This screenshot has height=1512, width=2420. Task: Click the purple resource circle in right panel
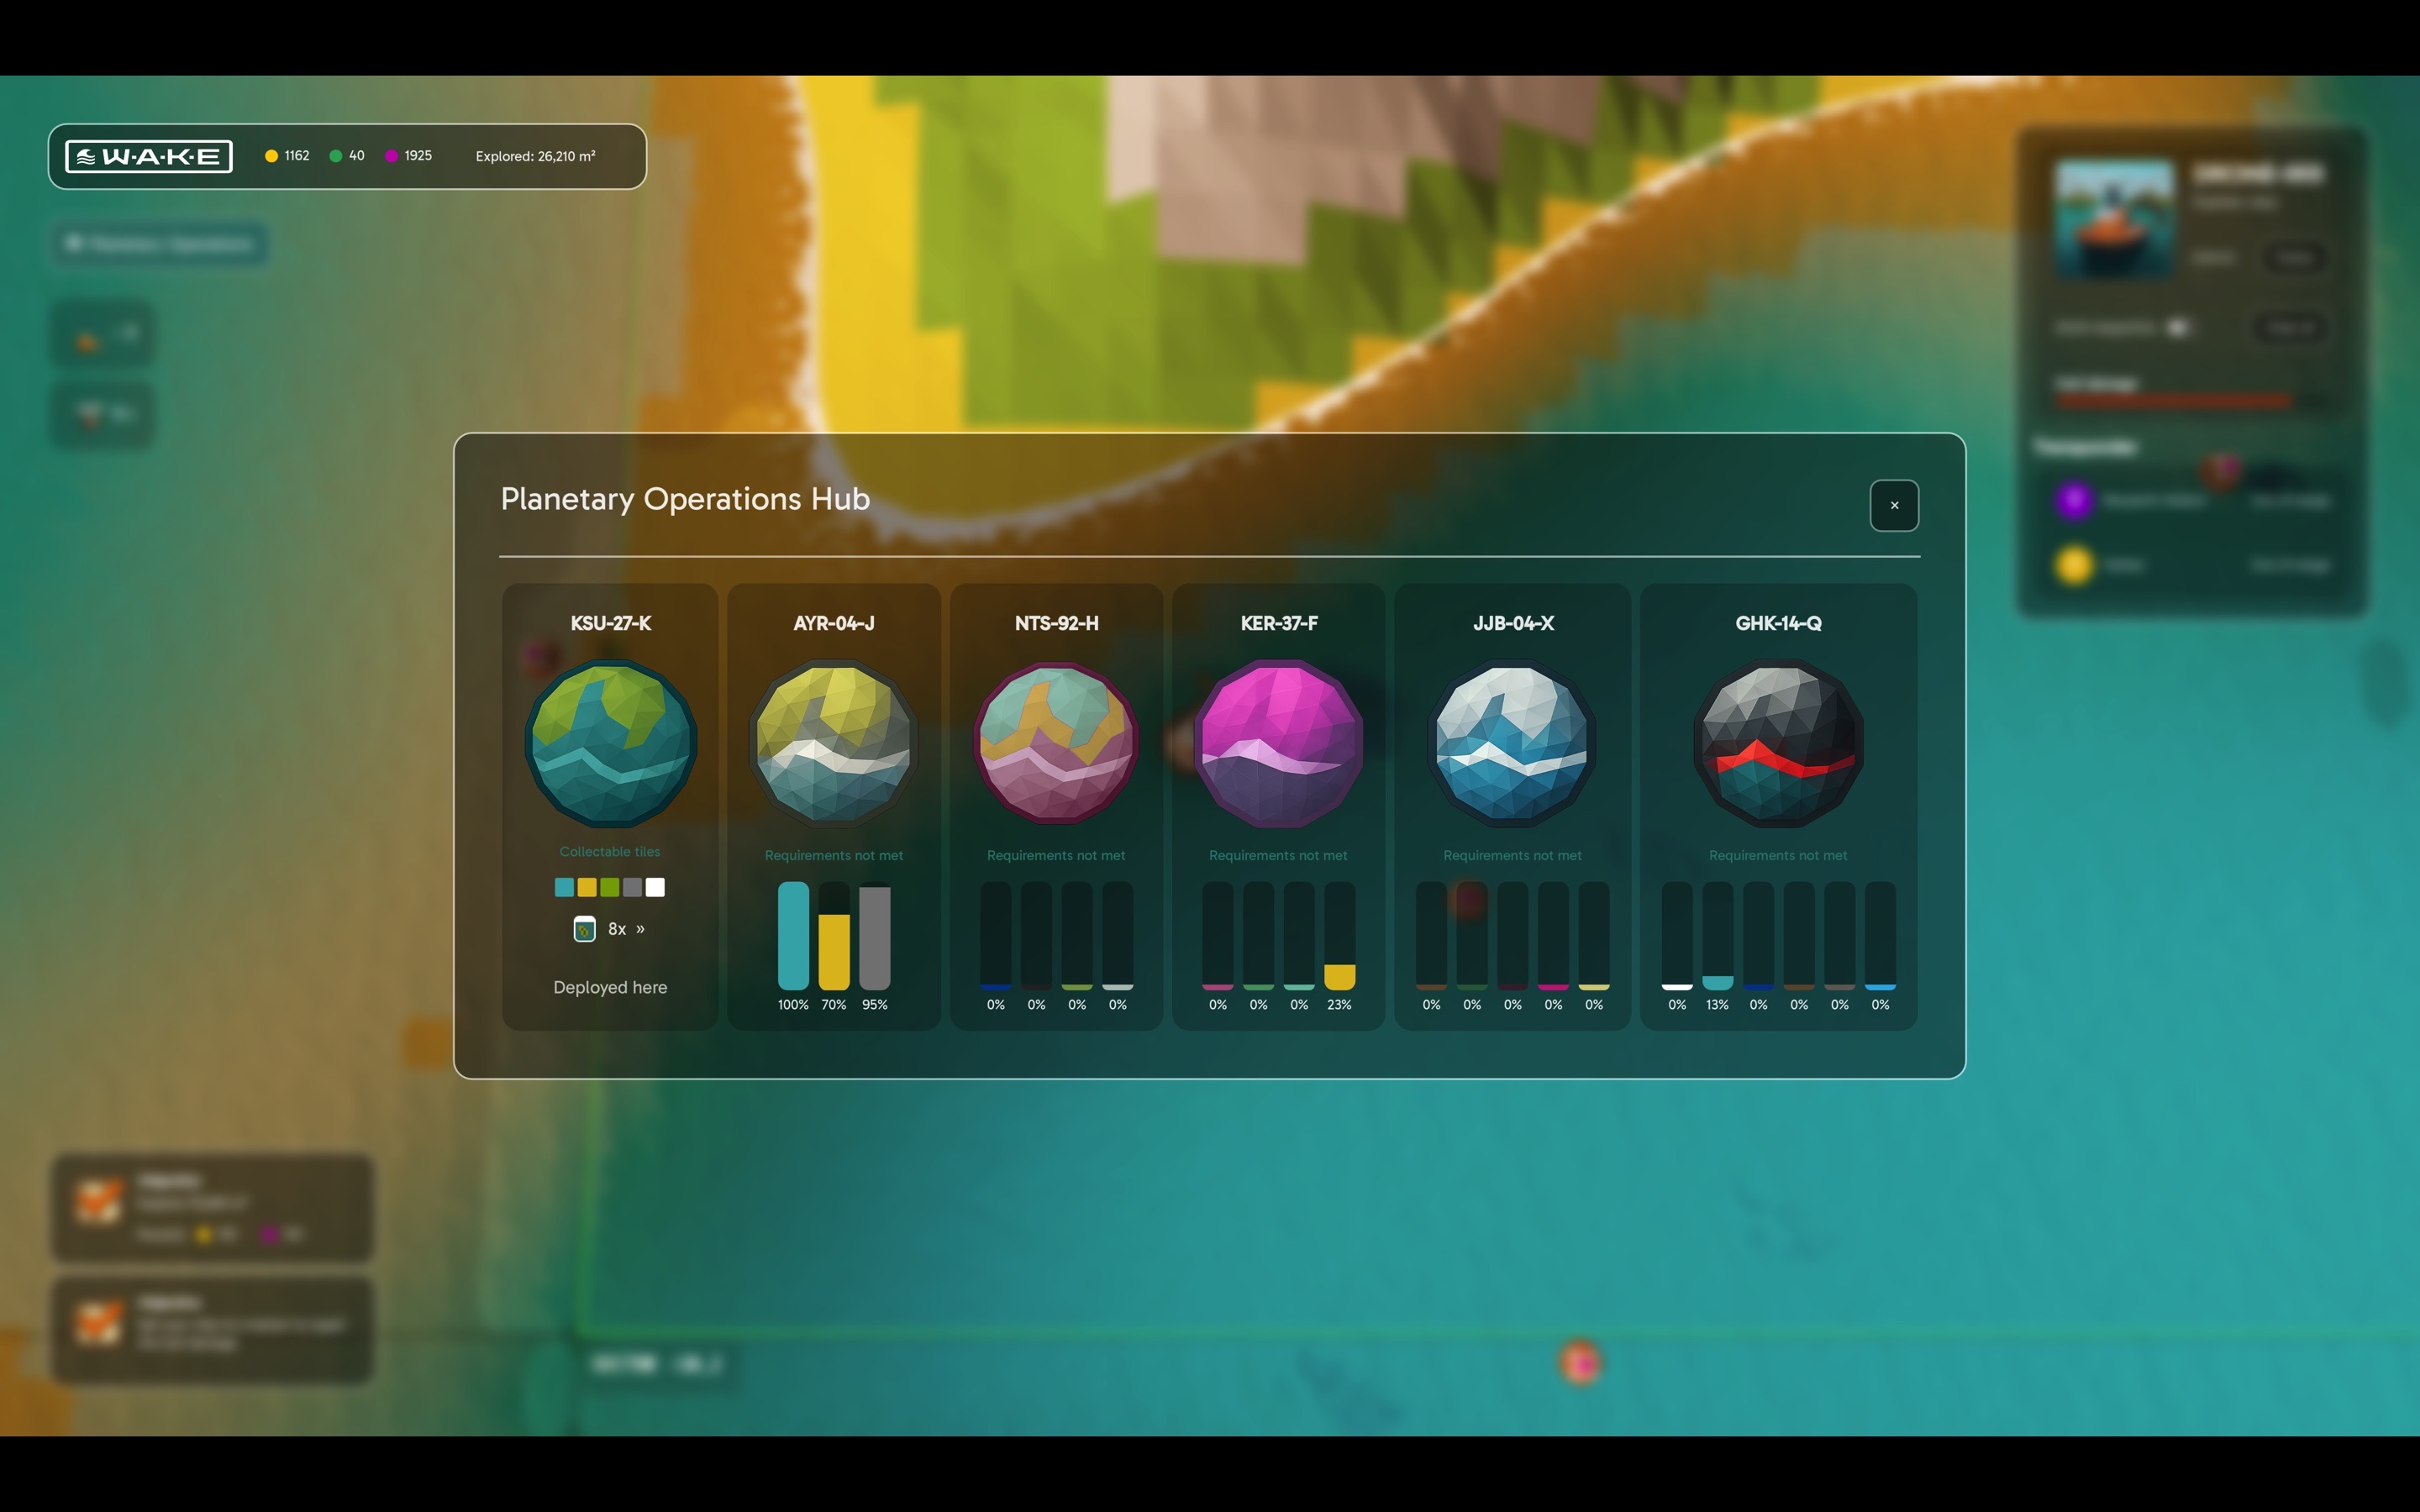(2076, 500)
